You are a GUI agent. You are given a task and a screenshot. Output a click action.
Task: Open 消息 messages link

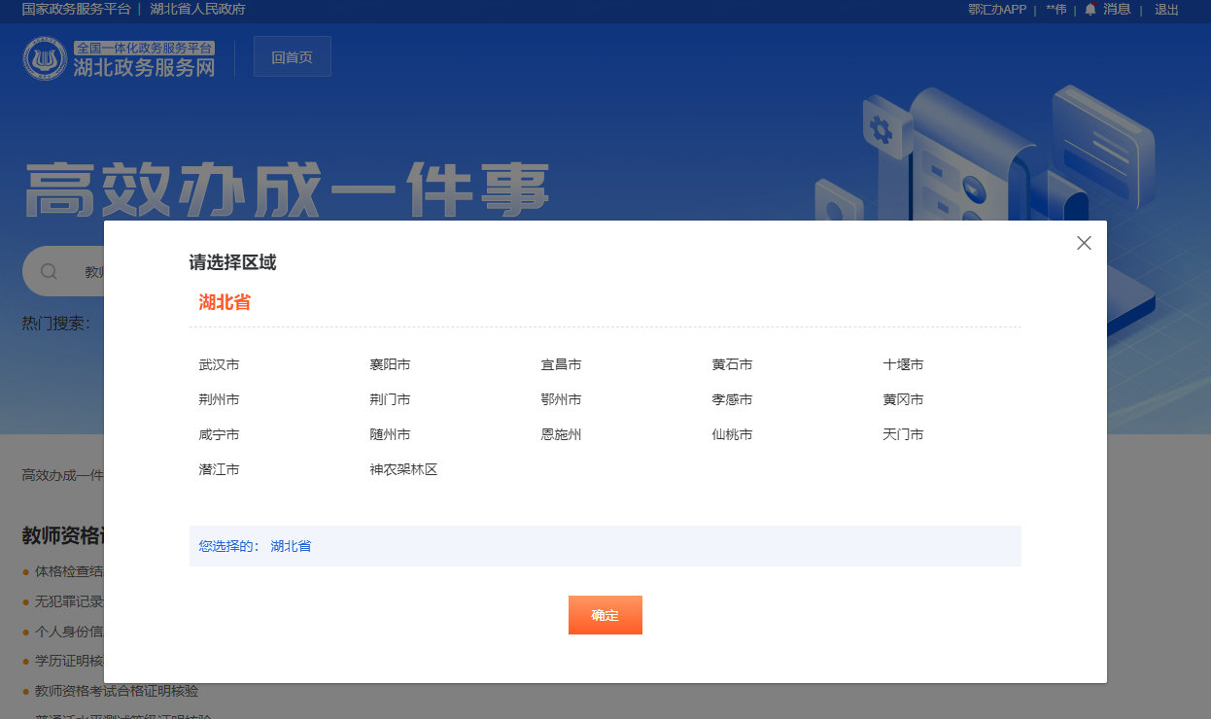pos(1117,10)
